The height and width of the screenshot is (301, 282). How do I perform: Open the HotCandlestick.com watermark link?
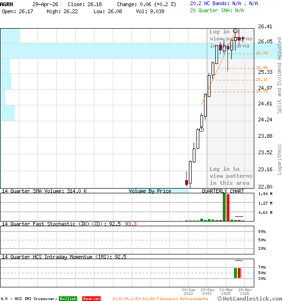pyautogui.click(x=250, y=299)
